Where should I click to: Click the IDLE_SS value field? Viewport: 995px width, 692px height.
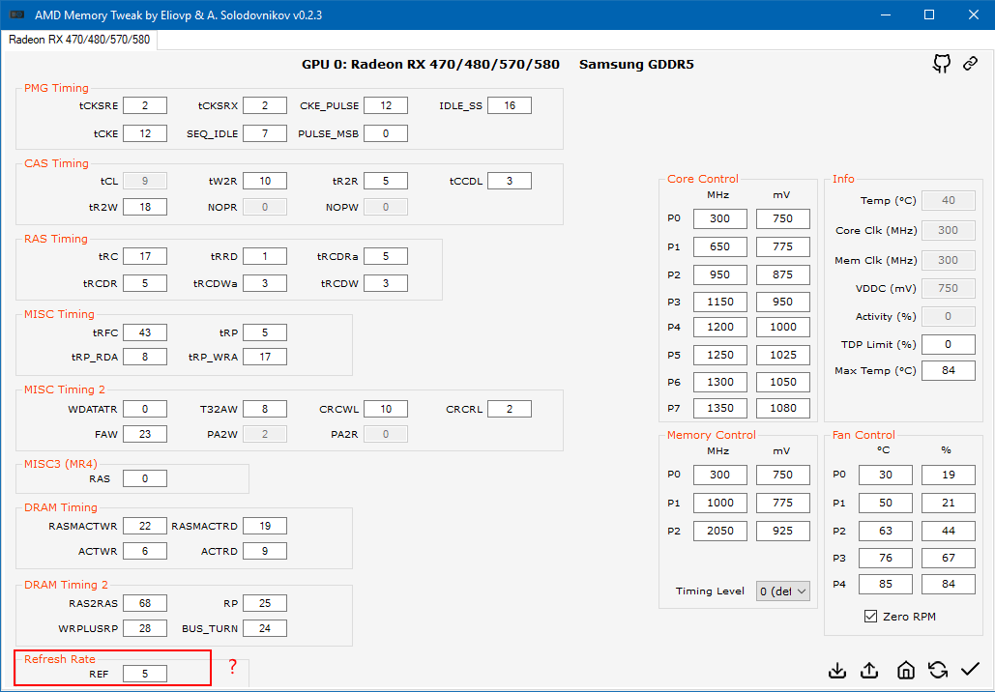(510, 106)
